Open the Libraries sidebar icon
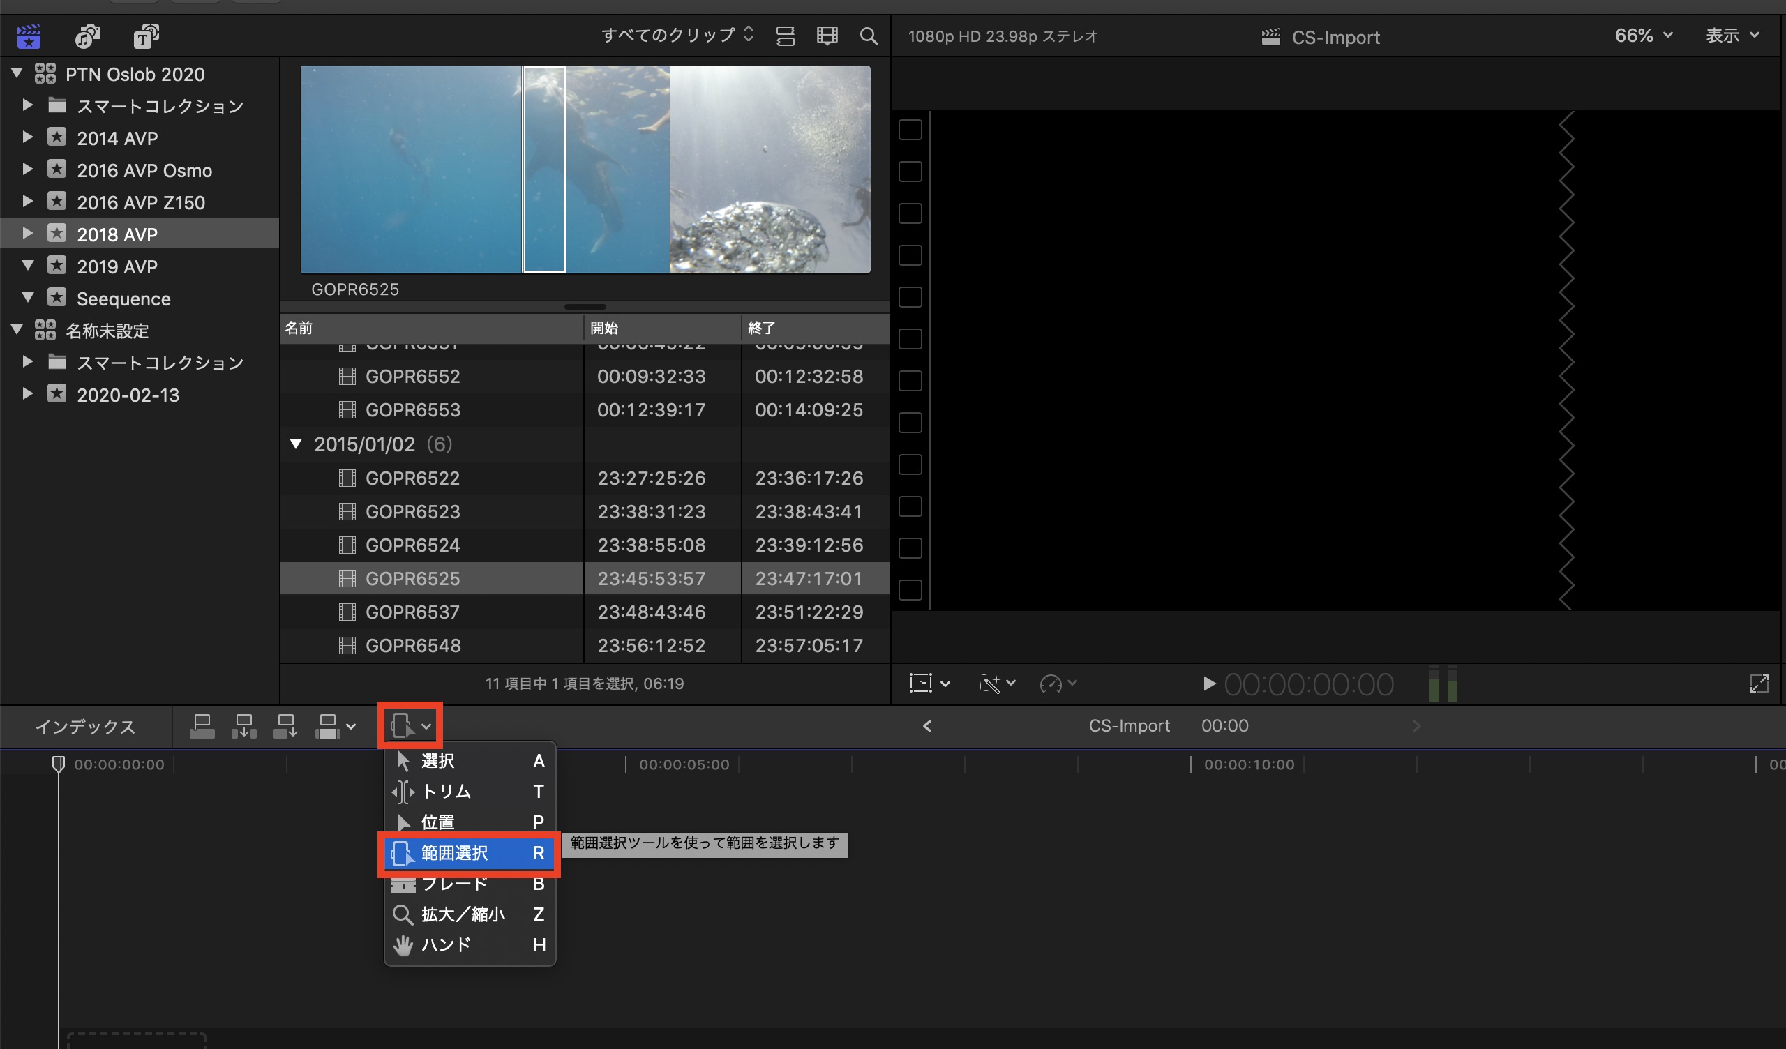The height and width of the screenshot is (1049, 1786). coord(29,36)
